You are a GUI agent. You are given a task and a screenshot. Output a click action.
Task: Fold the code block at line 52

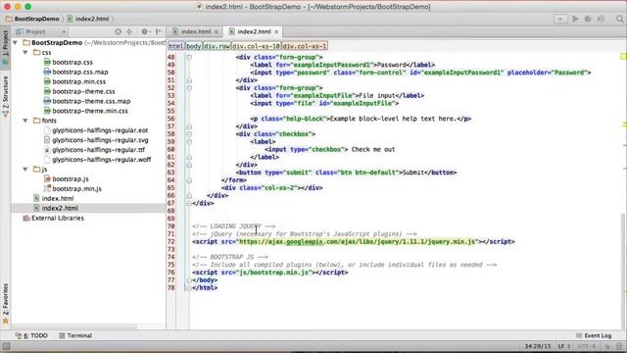[189, 88]
